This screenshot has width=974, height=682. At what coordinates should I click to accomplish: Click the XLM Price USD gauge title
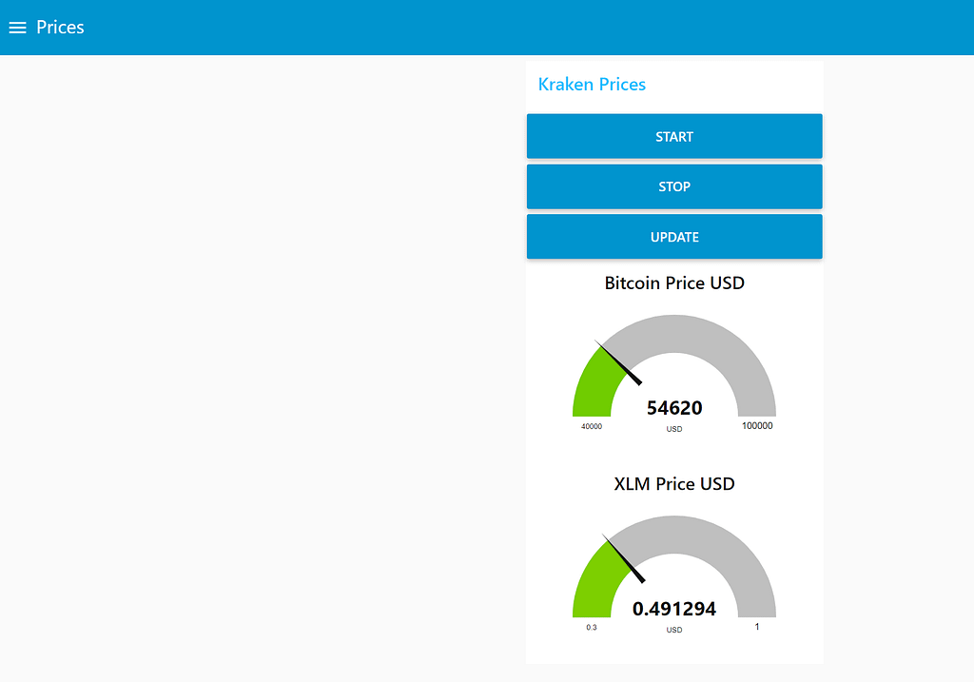674,483
